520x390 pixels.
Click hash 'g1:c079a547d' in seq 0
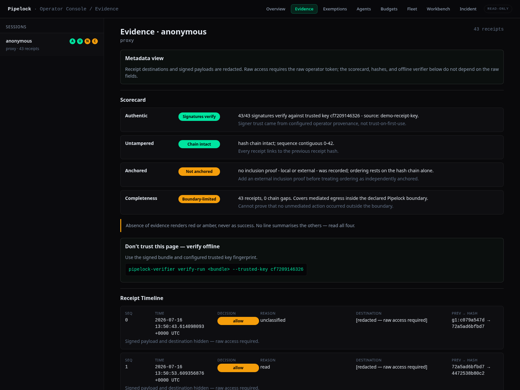coord(468,320)
